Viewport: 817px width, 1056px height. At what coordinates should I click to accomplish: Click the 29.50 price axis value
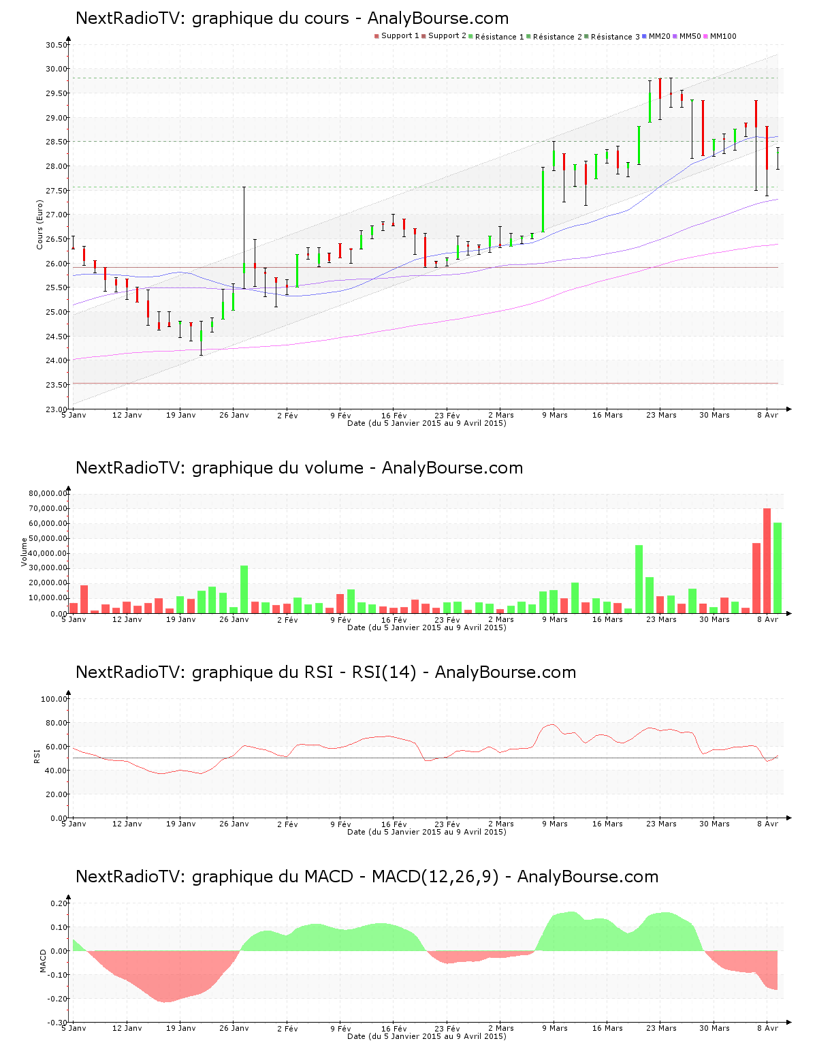click(57, 93)
